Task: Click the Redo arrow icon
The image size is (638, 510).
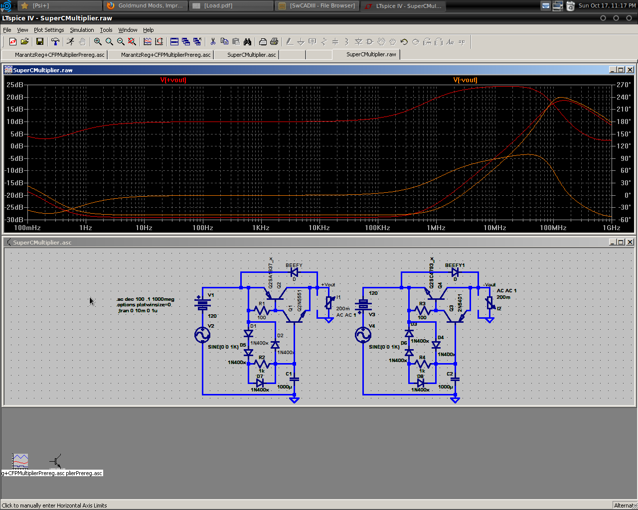Action: coord(416,42)
